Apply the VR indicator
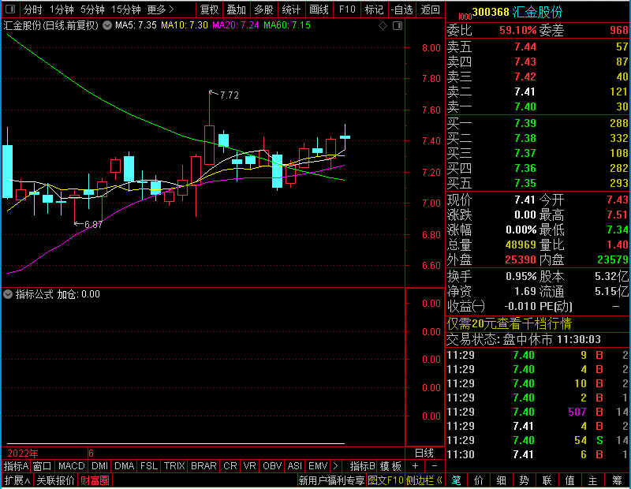The height and width of the screenshot is (489, 631). pos(249,466)
